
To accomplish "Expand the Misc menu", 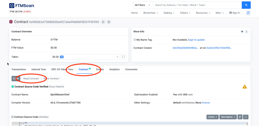I will click(220, 13).
